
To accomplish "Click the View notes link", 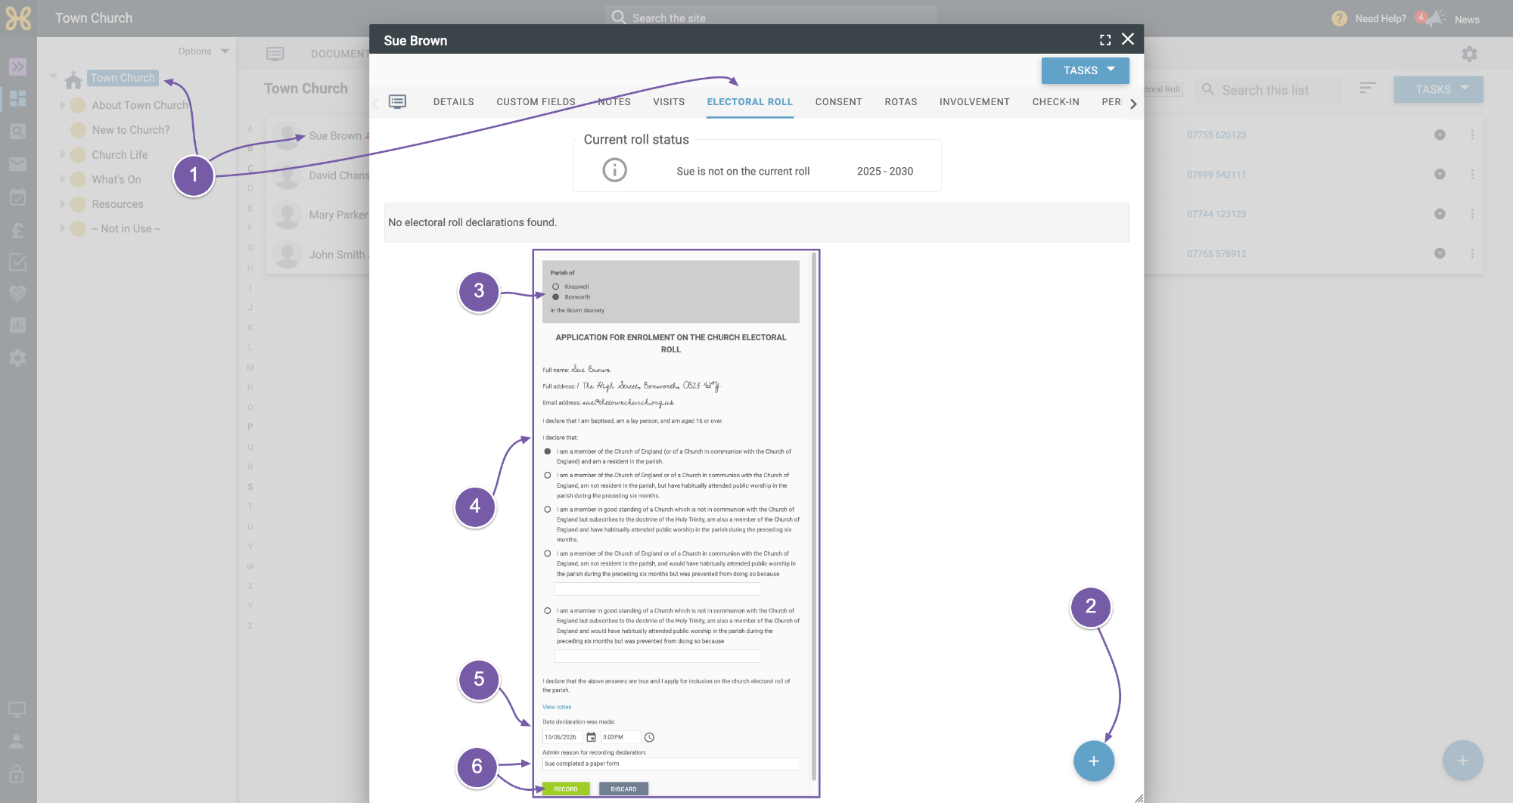I will tap(557, 707).
